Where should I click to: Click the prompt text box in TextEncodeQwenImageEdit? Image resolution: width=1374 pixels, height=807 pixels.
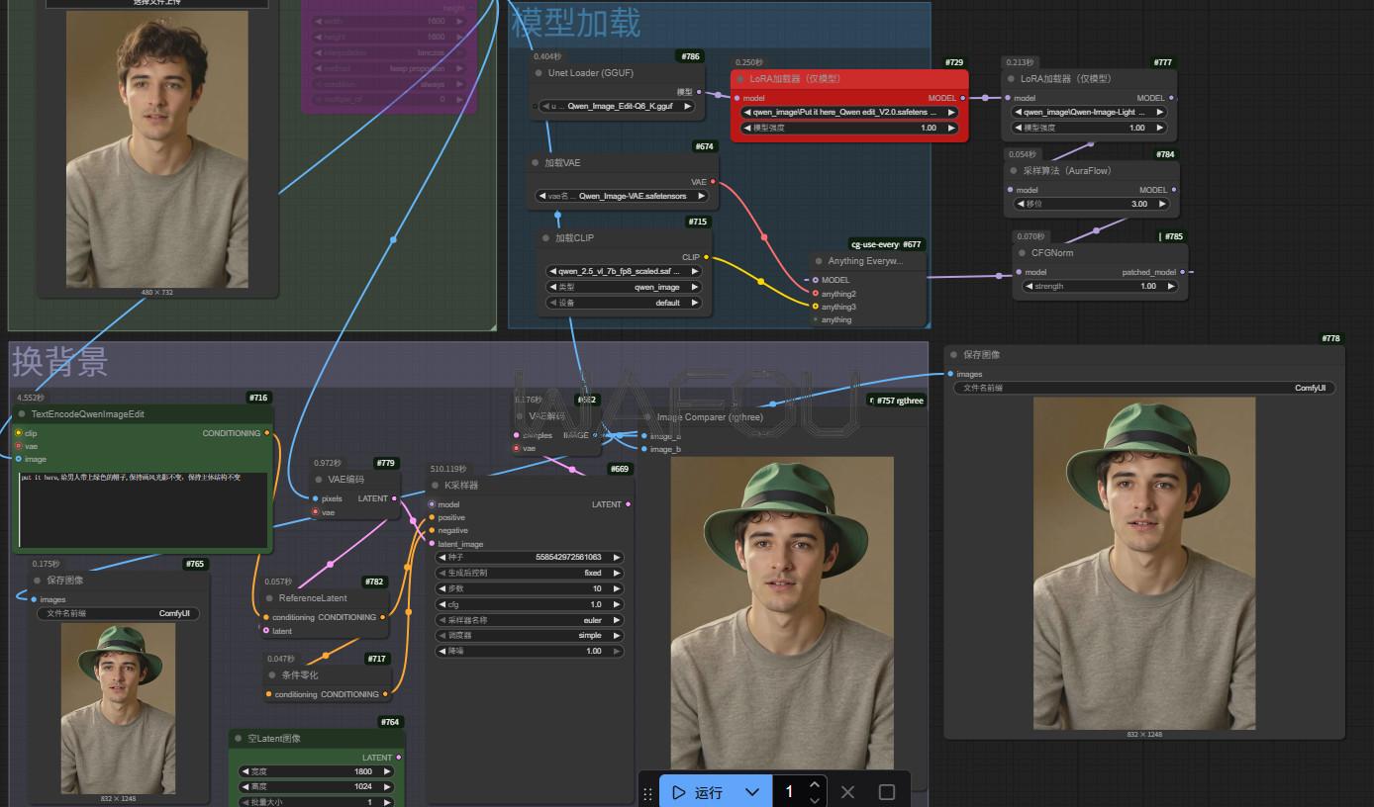coord(144,509)
